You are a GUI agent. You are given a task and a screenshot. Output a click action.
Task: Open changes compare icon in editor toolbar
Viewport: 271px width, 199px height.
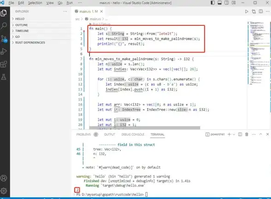point(253,12)
